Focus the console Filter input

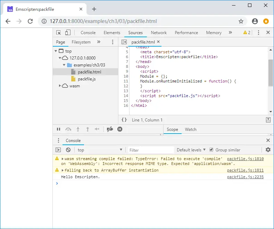pyautogui.click(x=151, y=150)
